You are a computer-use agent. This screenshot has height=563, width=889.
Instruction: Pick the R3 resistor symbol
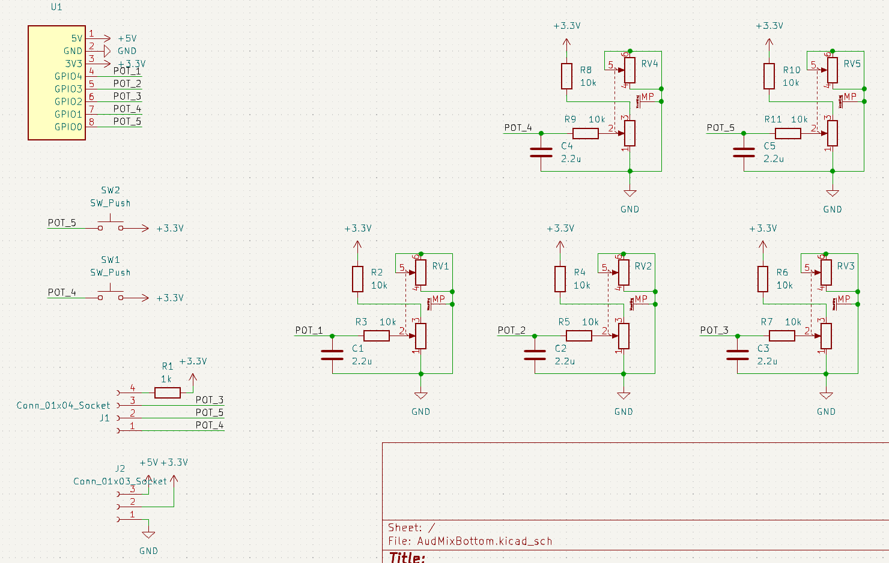click(377, 336)
